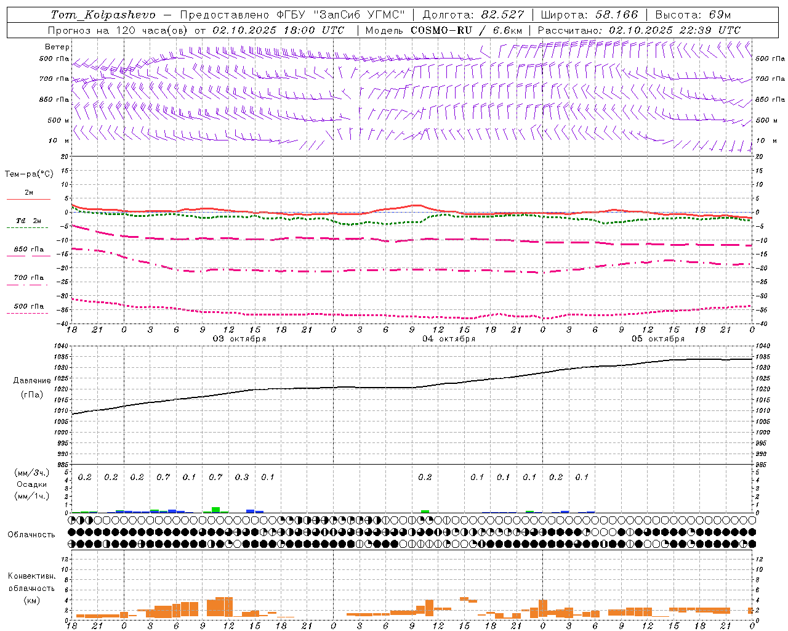The width and height of the screenshot is (788, 631).
Task: Select the latitude value Широта: 58.166
Action: (x=590, y=14)
